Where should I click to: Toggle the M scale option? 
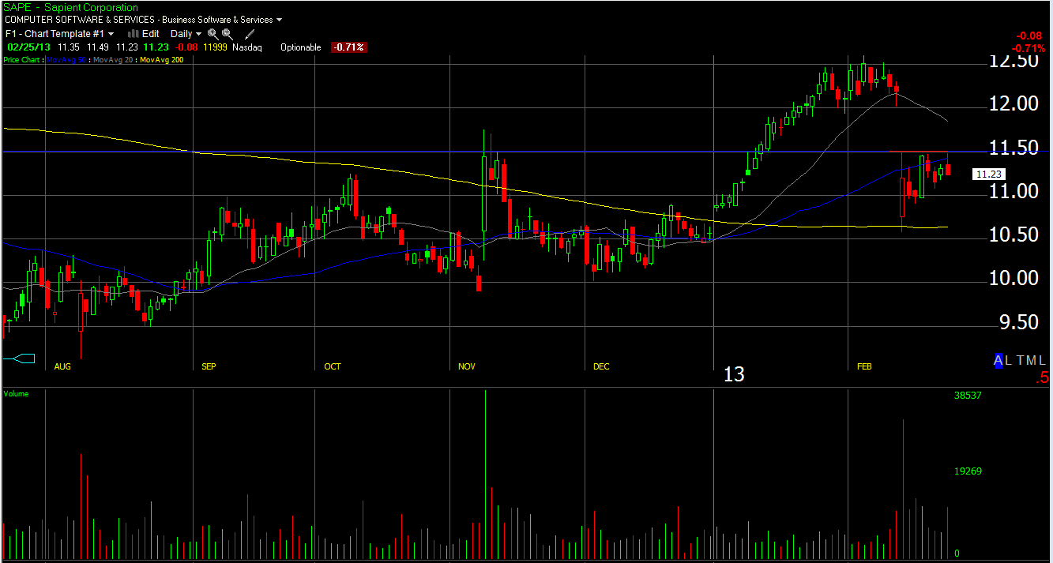1032,360
